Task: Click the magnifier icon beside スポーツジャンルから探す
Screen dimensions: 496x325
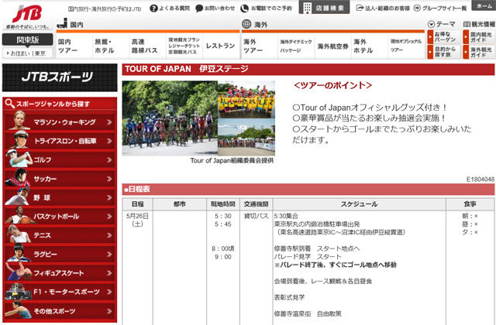Action: click(9, 103)
